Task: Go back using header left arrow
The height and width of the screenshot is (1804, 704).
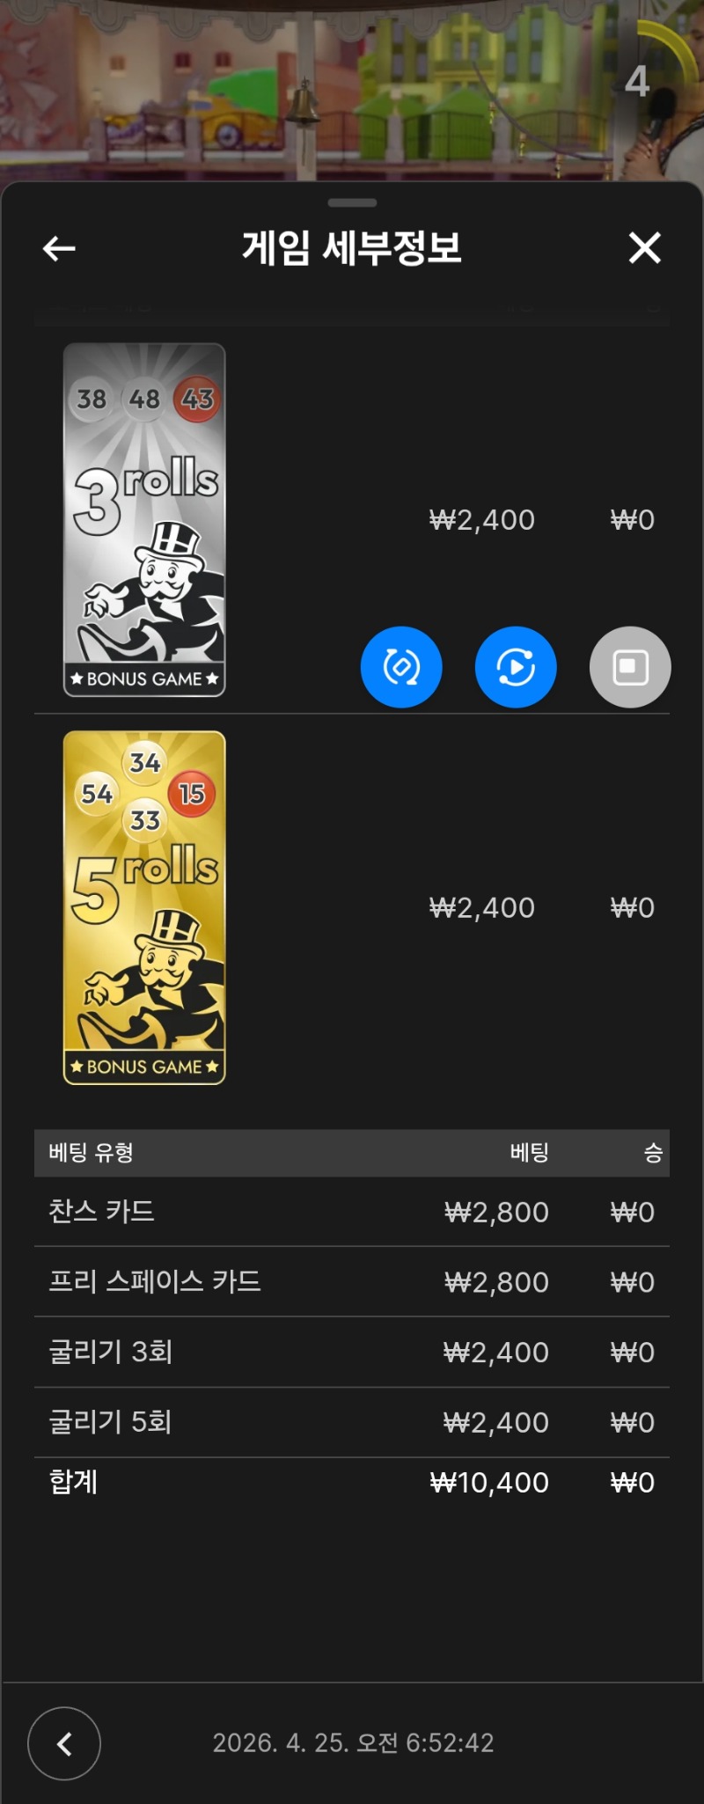Action: [x=59, y=249]
